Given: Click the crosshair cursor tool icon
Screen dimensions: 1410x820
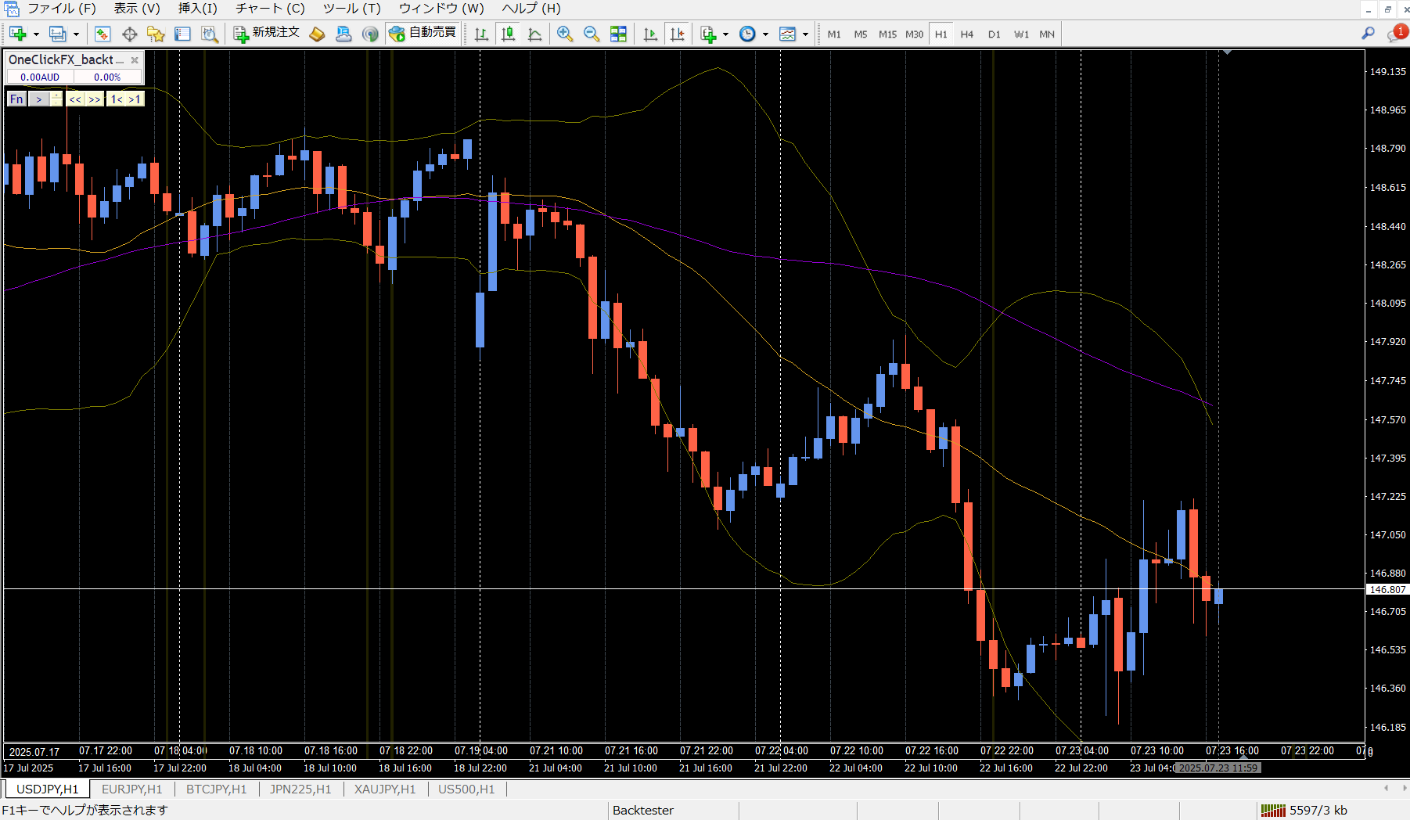Looking at the screenshot, I should [x=129, y=34].
